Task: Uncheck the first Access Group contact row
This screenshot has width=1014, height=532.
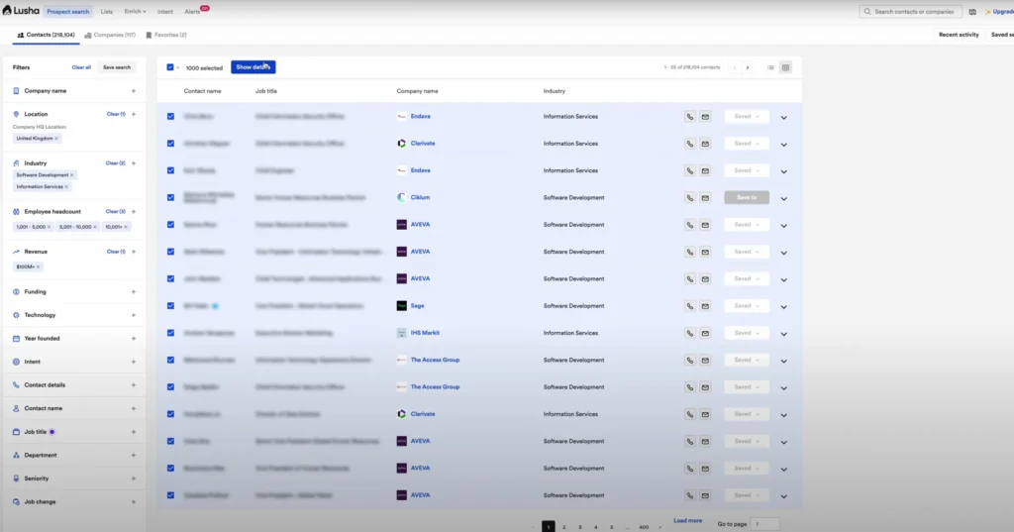Action: click(x=170, y=360)
